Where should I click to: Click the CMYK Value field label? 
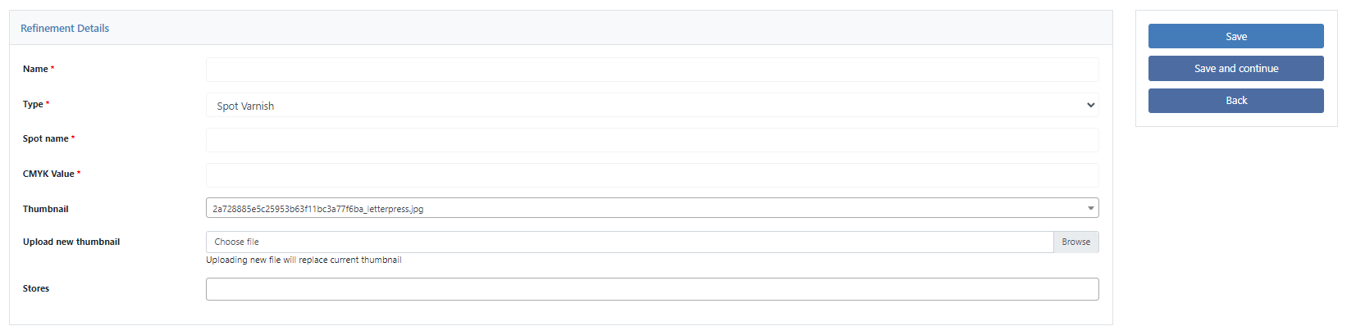coord(48,174)
